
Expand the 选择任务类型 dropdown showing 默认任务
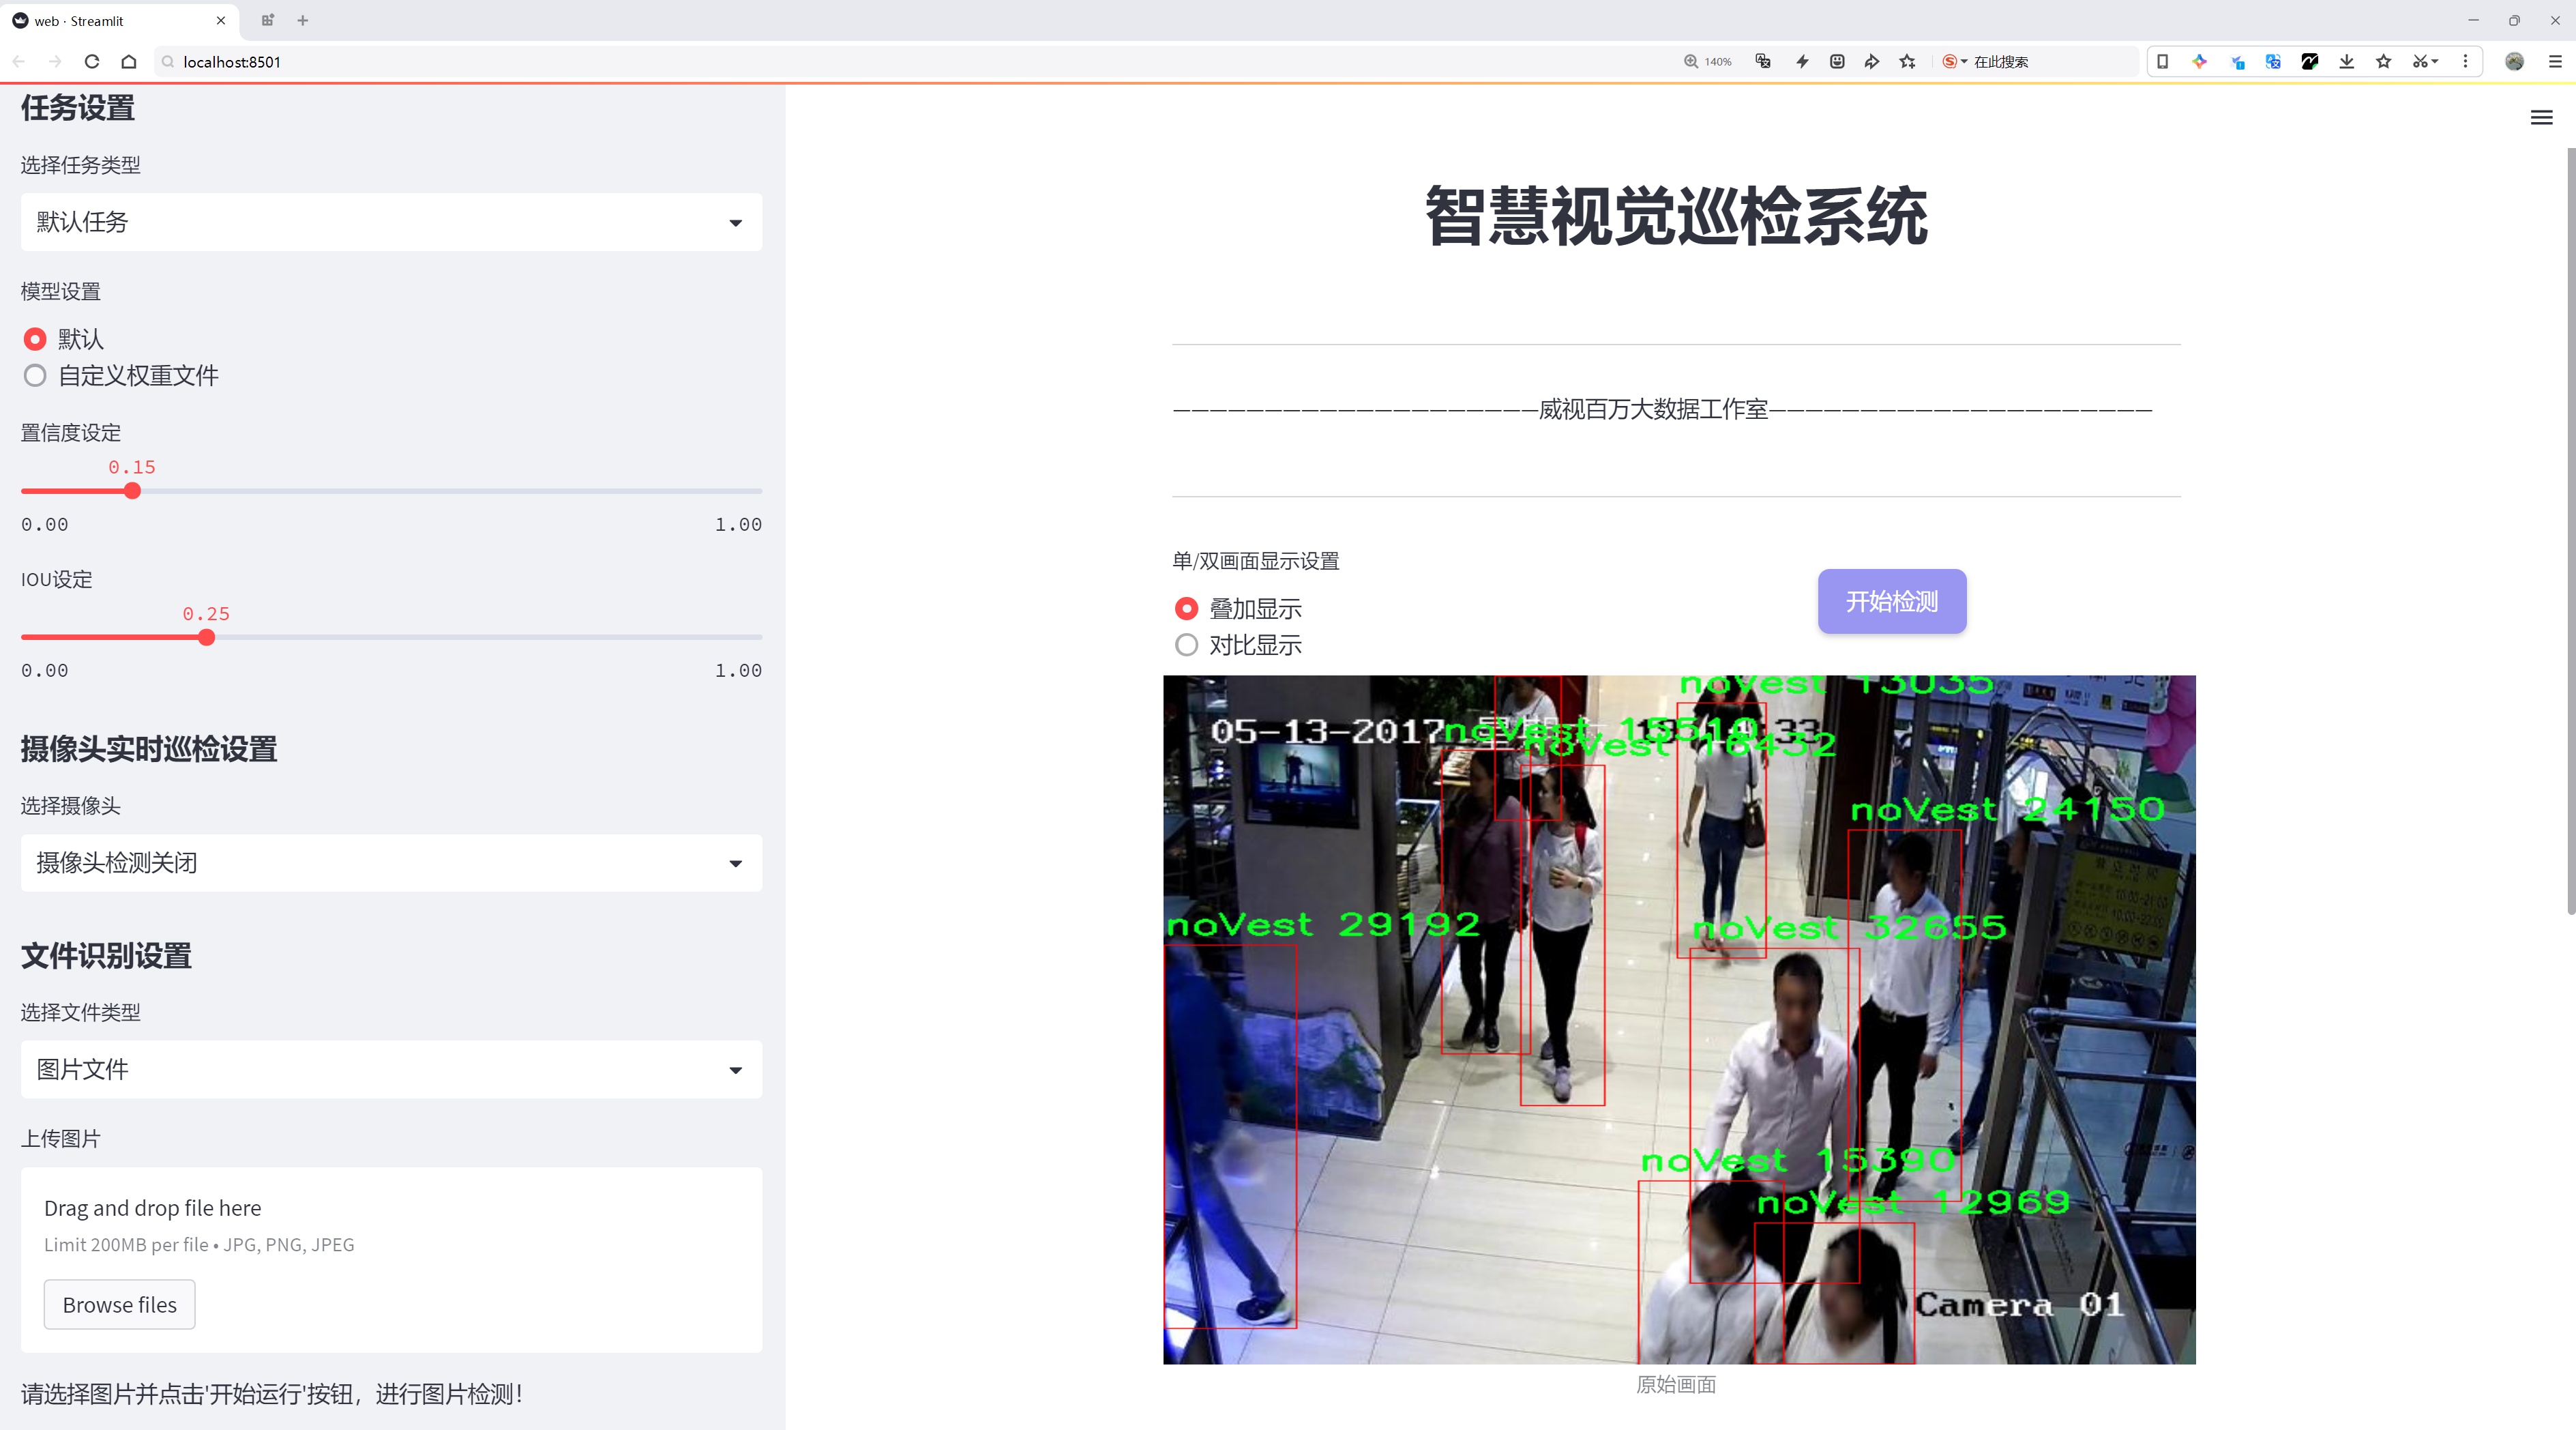point(391,222)
